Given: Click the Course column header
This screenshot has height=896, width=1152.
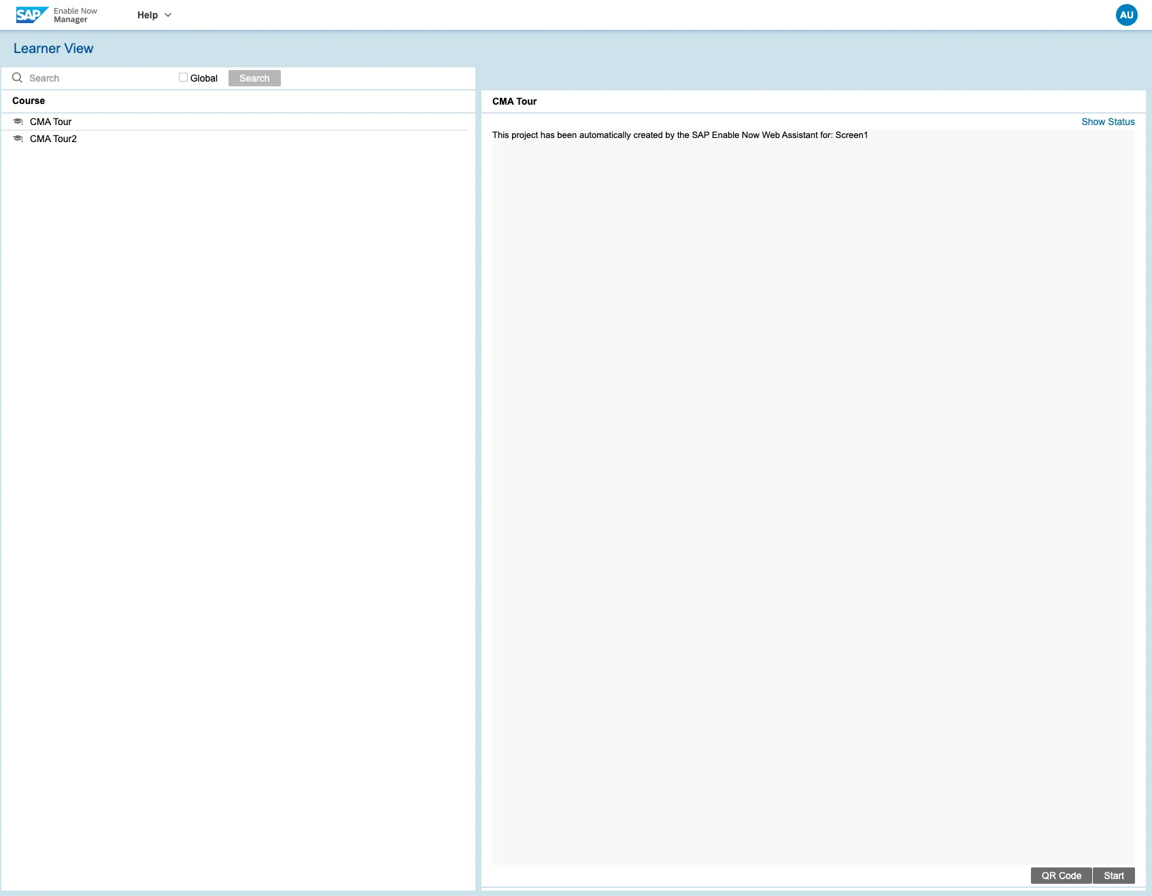Looking at the screenshot, I should [x=29, y=101].
